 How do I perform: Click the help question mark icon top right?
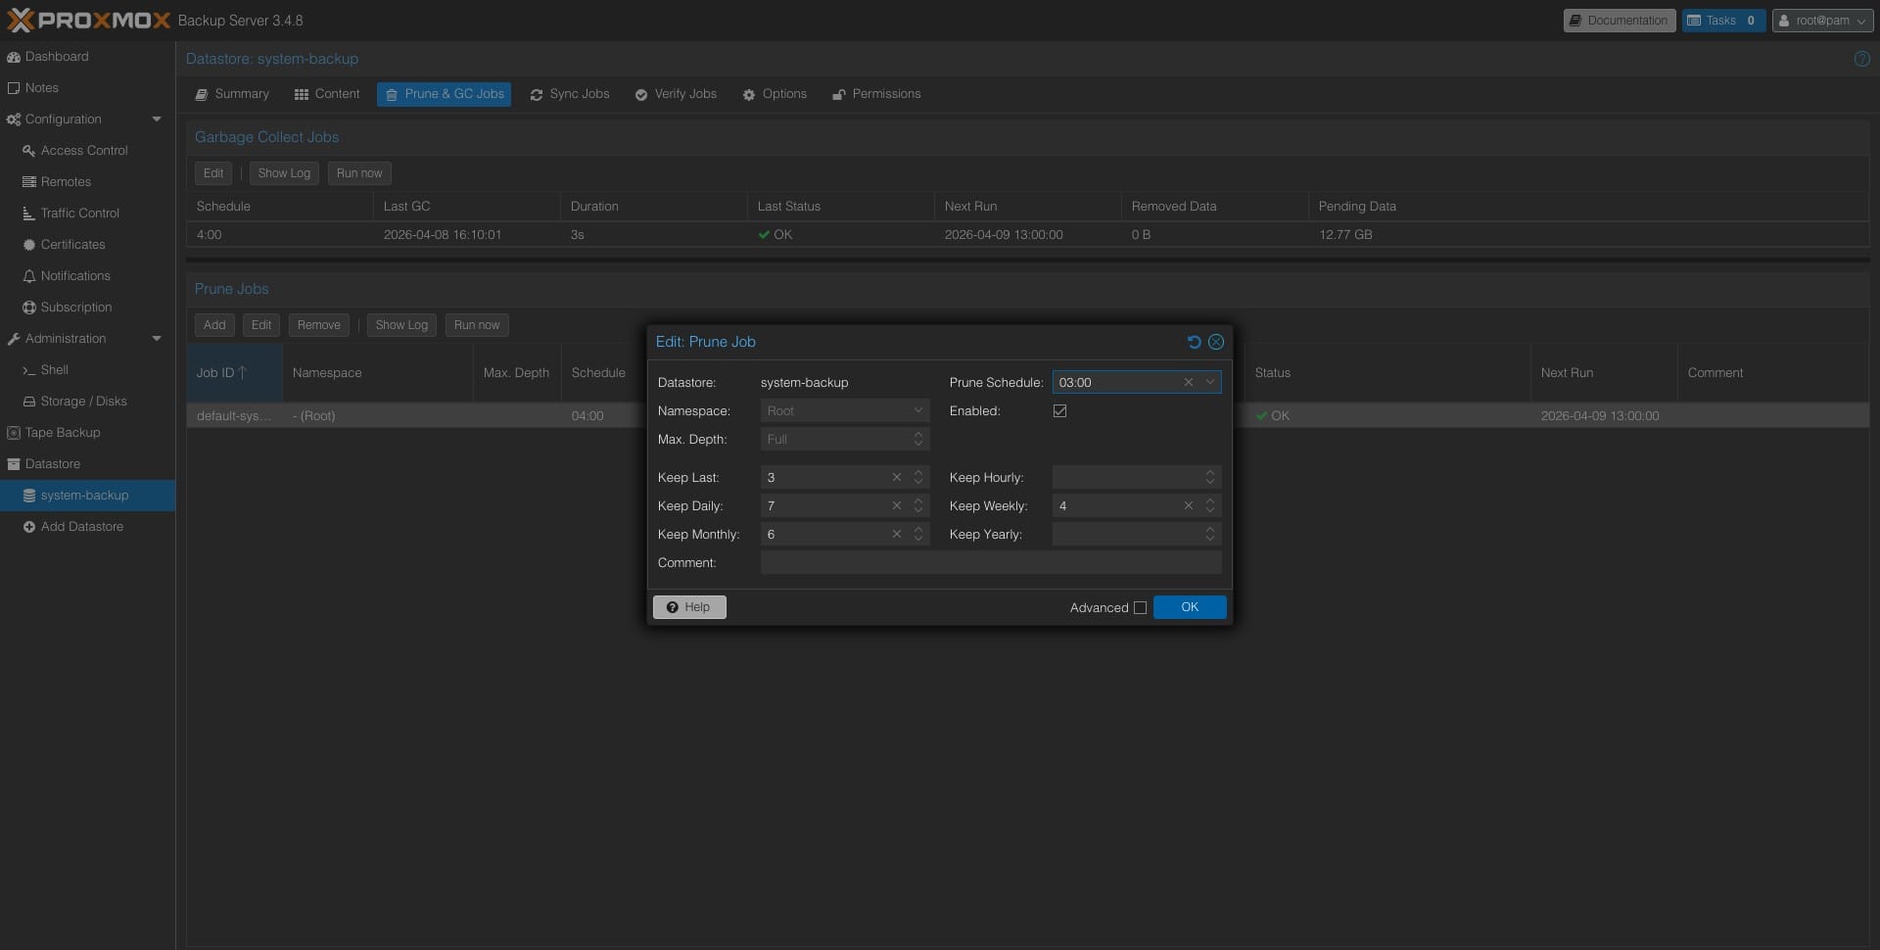[1861, 59]
